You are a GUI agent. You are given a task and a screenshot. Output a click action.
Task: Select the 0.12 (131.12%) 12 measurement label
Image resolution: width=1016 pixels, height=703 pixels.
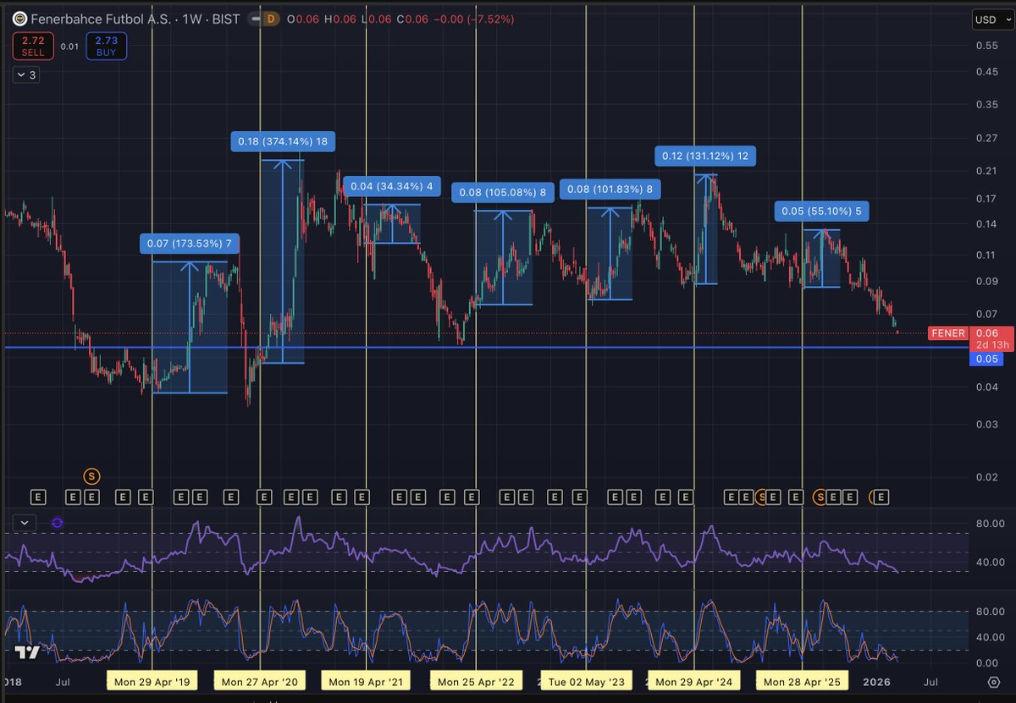(706, 157)
